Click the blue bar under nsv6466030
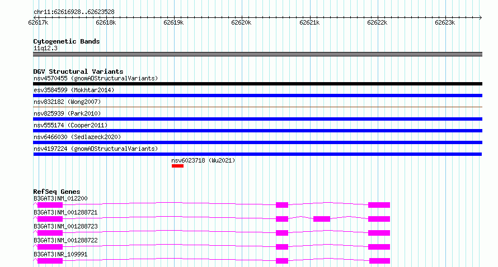Screen dimensions: 498x267 coord(257,142)
